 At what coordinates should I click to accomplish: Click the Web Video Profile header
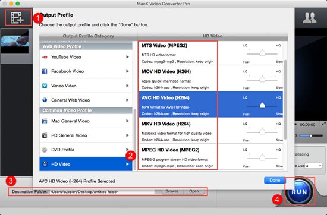(x=86, y=46)
